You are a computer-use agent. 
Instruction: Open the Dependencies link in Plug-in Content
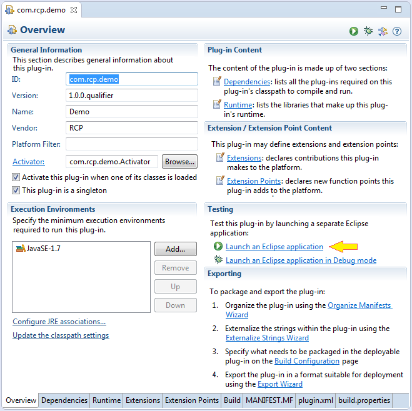pos(247,82)
